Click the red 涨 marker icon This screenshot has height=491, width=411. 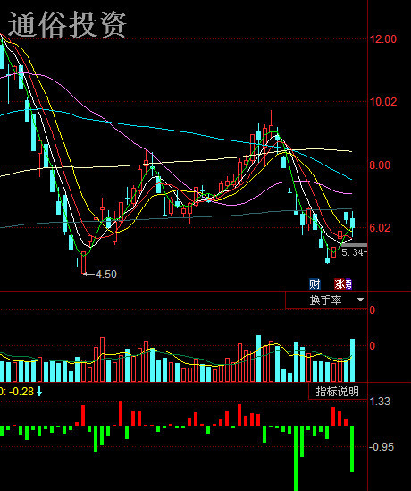tap(340, 284)
